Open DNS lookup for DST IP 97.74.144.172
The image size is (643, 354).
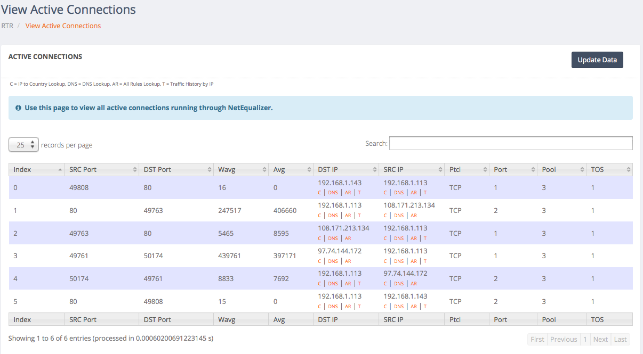click(333, 261)
